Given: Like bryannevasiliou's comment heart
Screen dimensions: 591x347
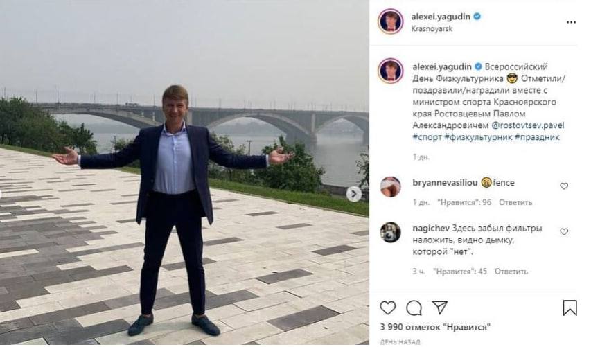Looking at the screenshot, I should pos(564,186).
